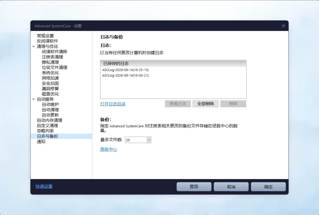The height and width of the screenshot is (215, 319).
Task: Close the settings dialog with X
Action: (283, 26)
